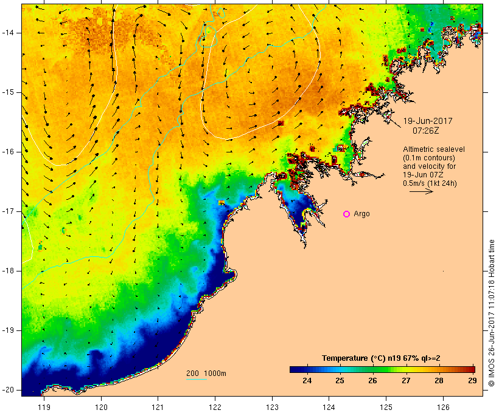Screen dimensions: 499x413
Task: Click longitude axis label 123
Action: pyautogui.click(x=272, y=407)
